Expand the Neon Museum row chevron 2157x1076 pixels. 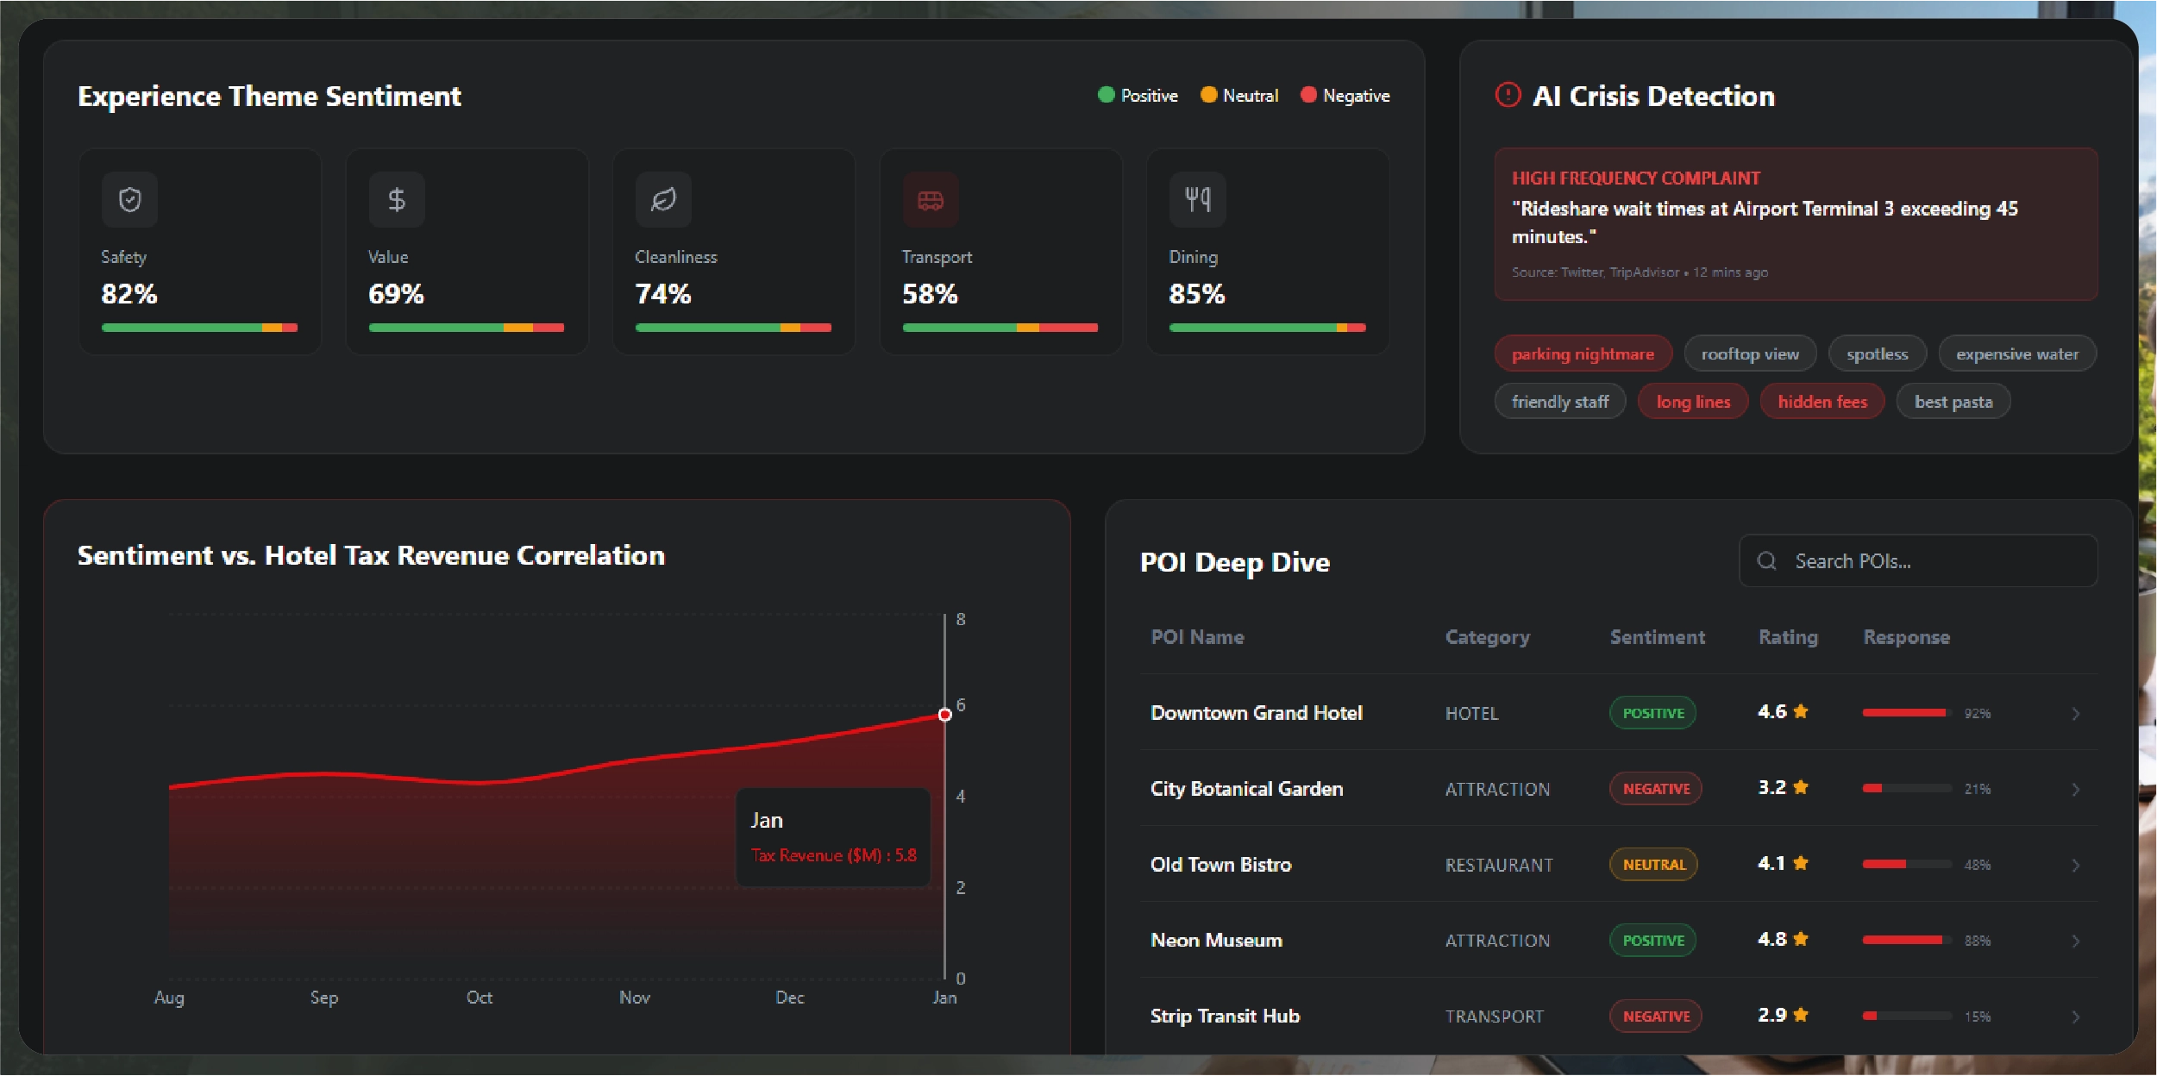2075,941
